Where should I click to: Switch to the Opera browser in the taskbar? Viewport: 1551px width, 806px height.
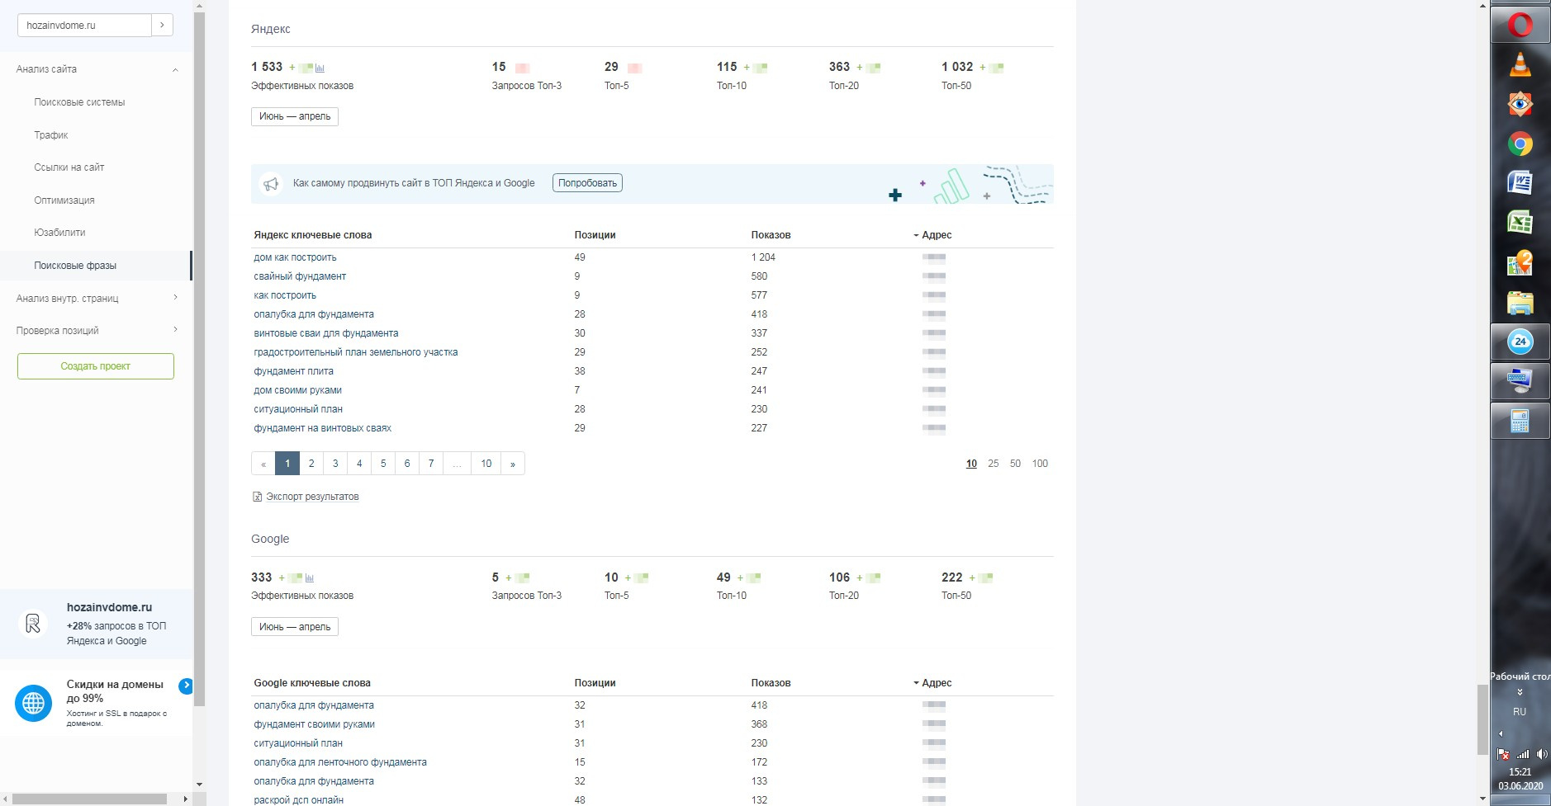(1520, 25)
